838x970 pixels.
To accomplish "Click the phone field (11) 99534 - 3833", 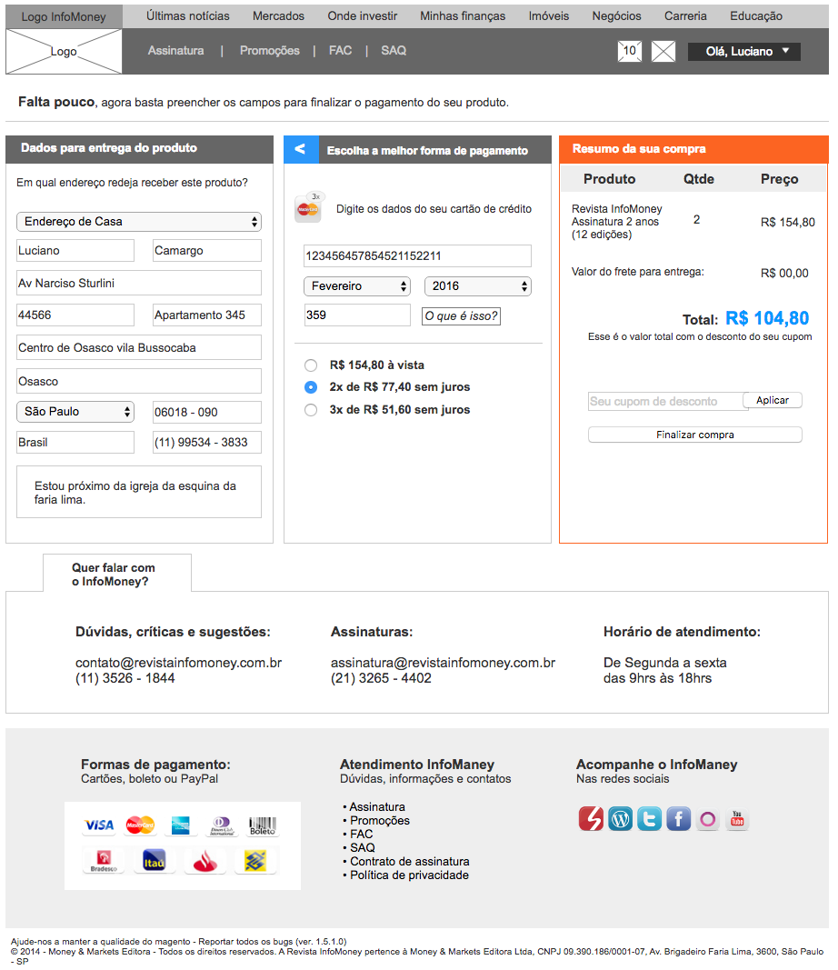I will pos(207,443).
